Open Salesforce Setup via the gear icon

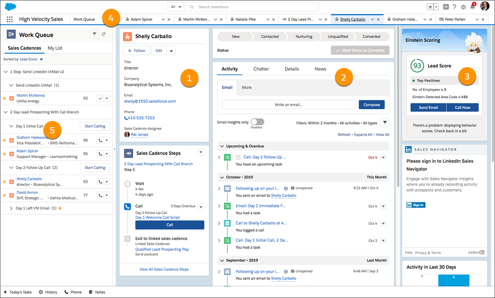tap(463, 6)
